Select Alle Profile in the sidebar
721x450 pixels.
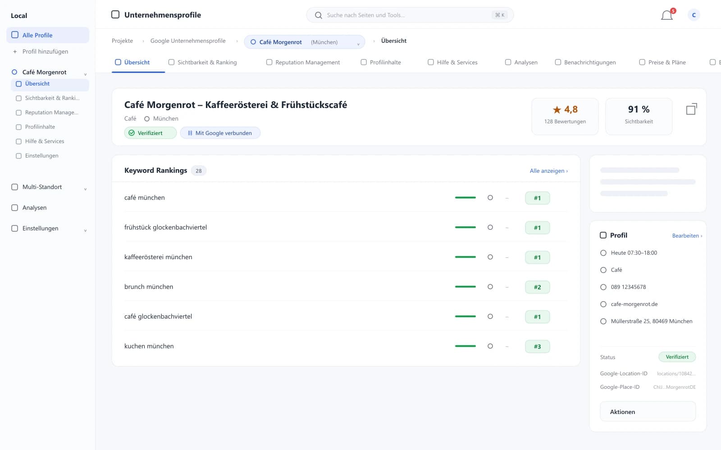[x=48, y=35]
